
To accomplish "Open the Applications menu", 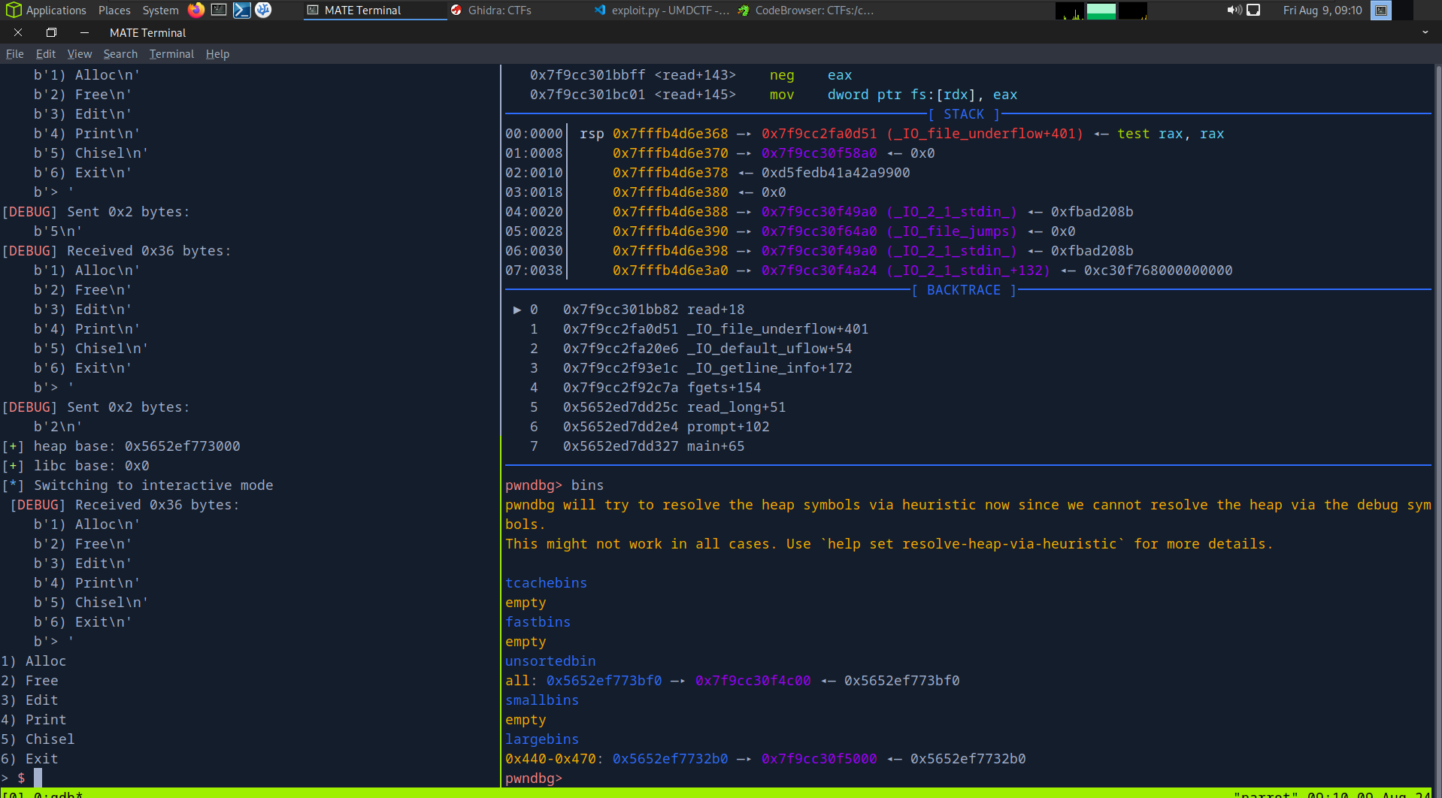I will click(48, 10).
